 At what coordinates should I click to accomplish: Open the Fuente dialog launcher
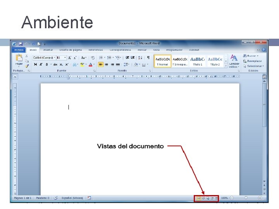[95, 71]
